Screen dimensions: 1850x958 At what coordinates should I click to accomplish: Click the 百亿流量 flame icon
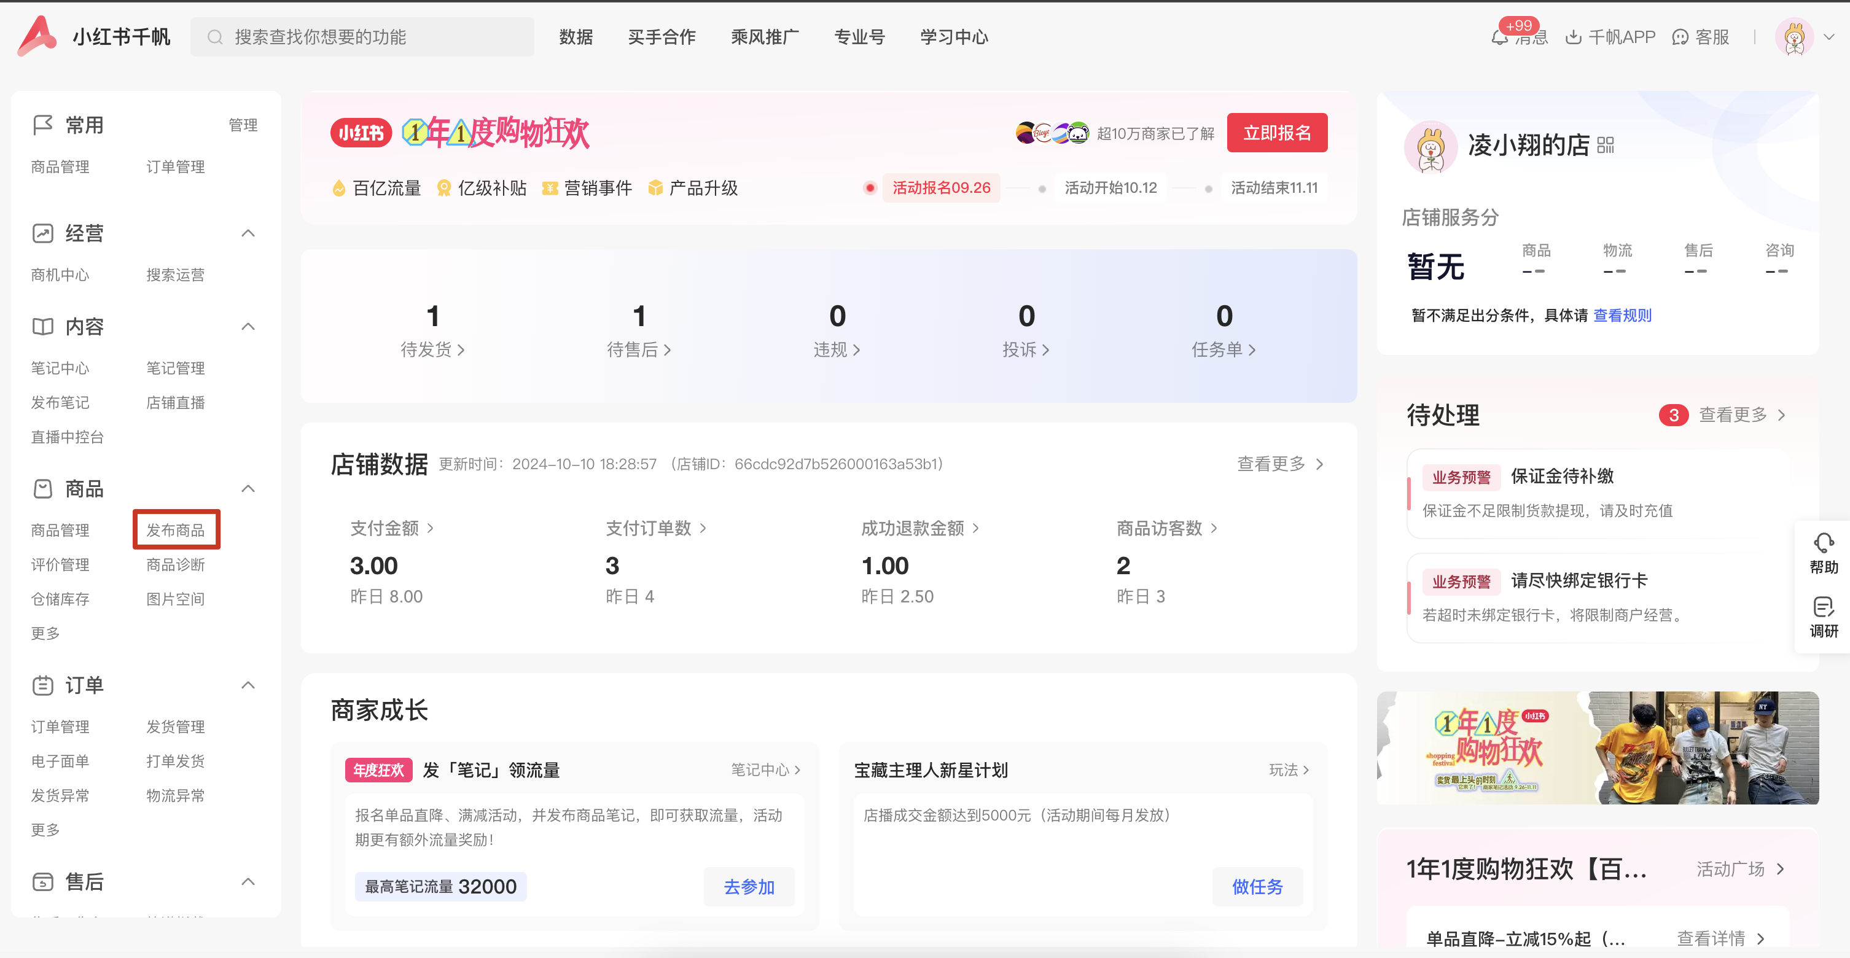click(x=338, y=188)
